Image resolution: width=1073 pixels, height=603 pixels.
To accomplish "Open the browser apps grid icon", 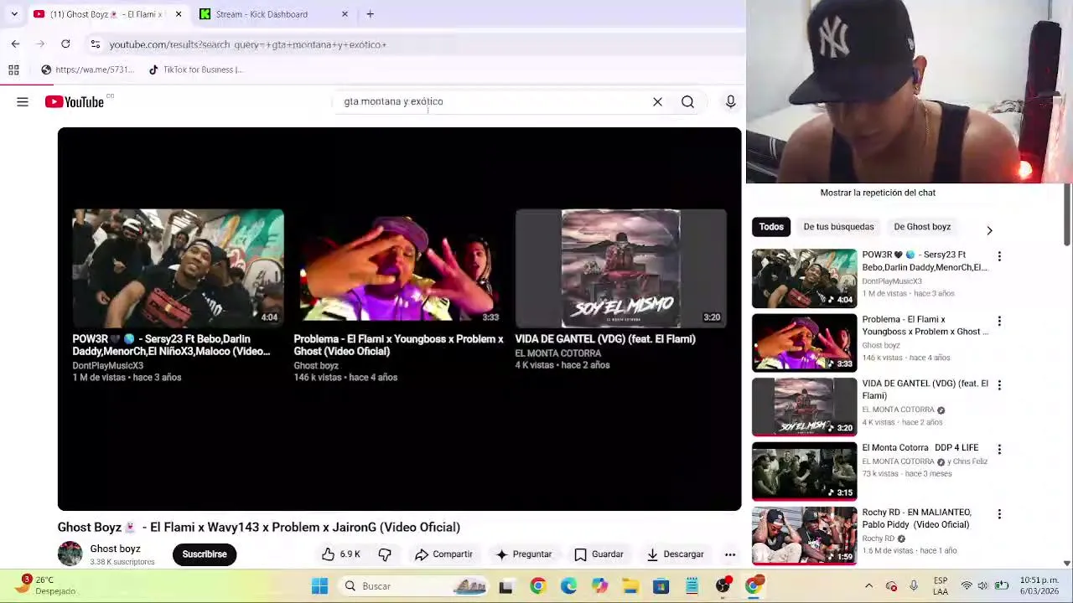I will click(x=13, y=70).
